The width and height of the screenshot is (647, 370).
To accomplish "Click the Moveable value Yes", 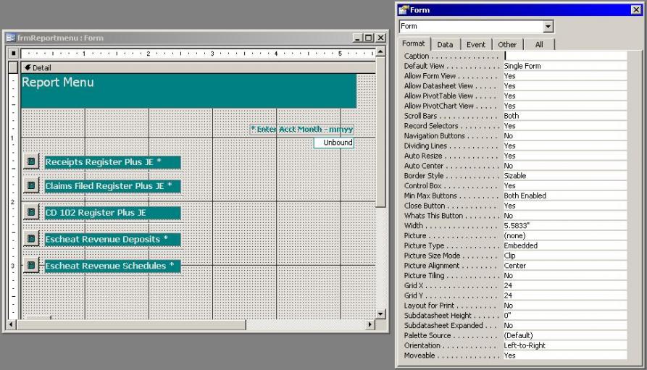I will click(x=565, y=356).
